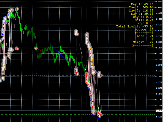The height and width of the screenshot is (122, 163).
Task: Click the "Day 5: 0.00" label
Action: coord(143,17)
